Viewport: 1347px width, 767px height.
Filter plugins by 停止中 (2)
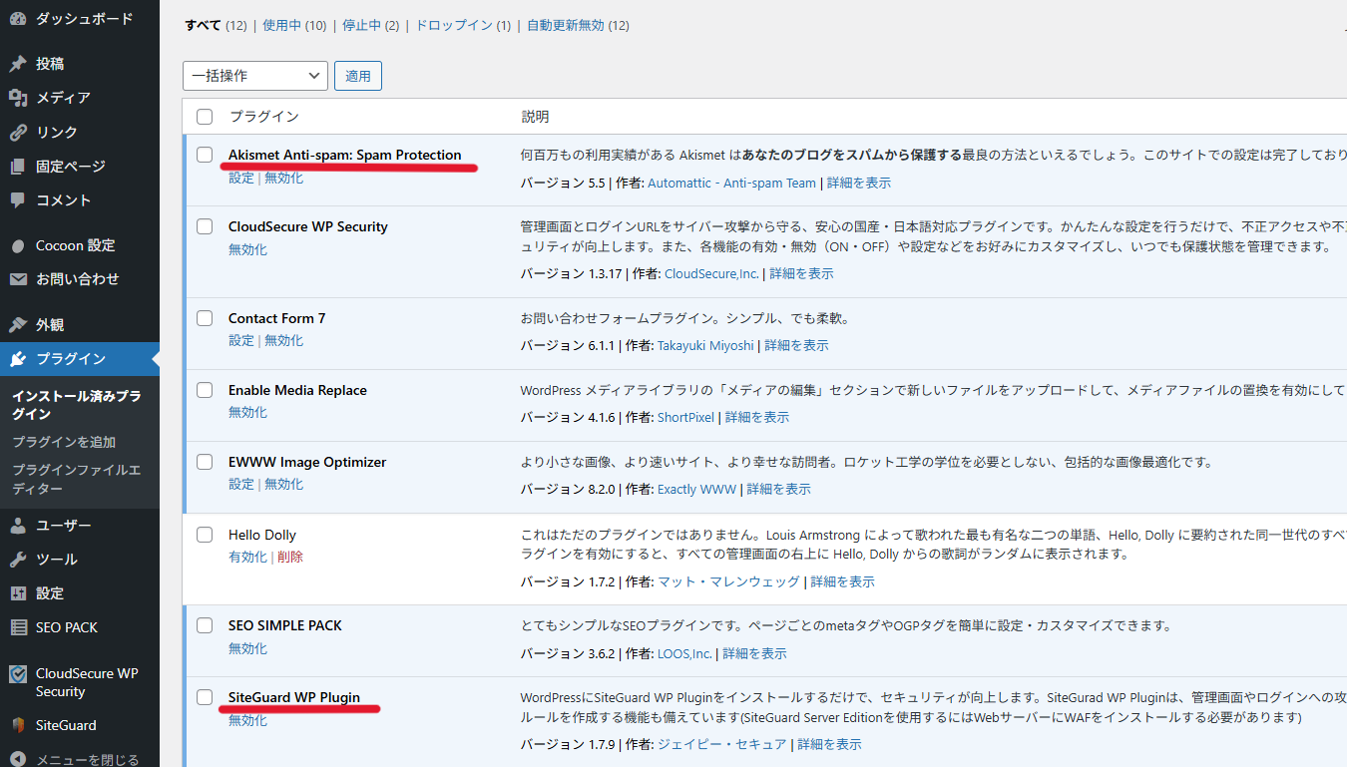point(370,25)
